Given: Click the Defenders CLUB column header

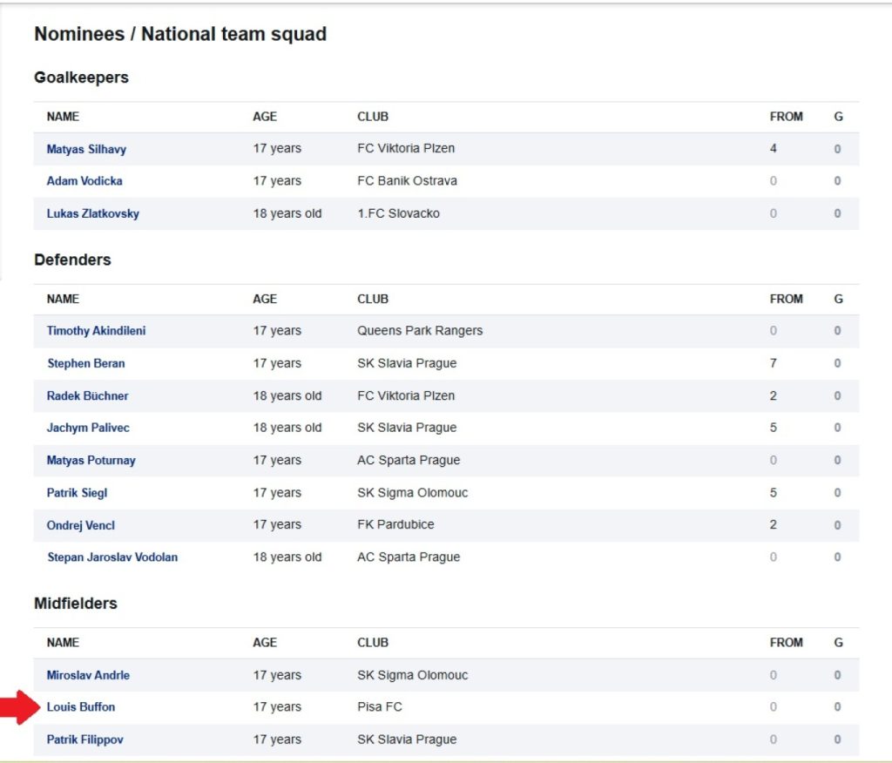Looking at the screenshot, I should tap(373, 299).
